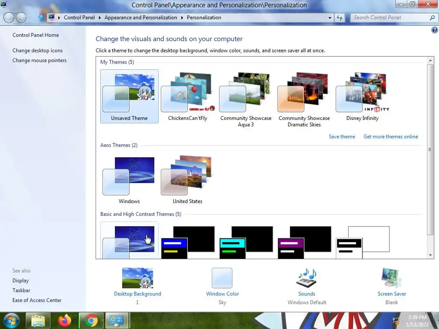Screen dimensions: 439x329
Task: Open the Window Color swatch icon
Action: click(x=222, y=278)
